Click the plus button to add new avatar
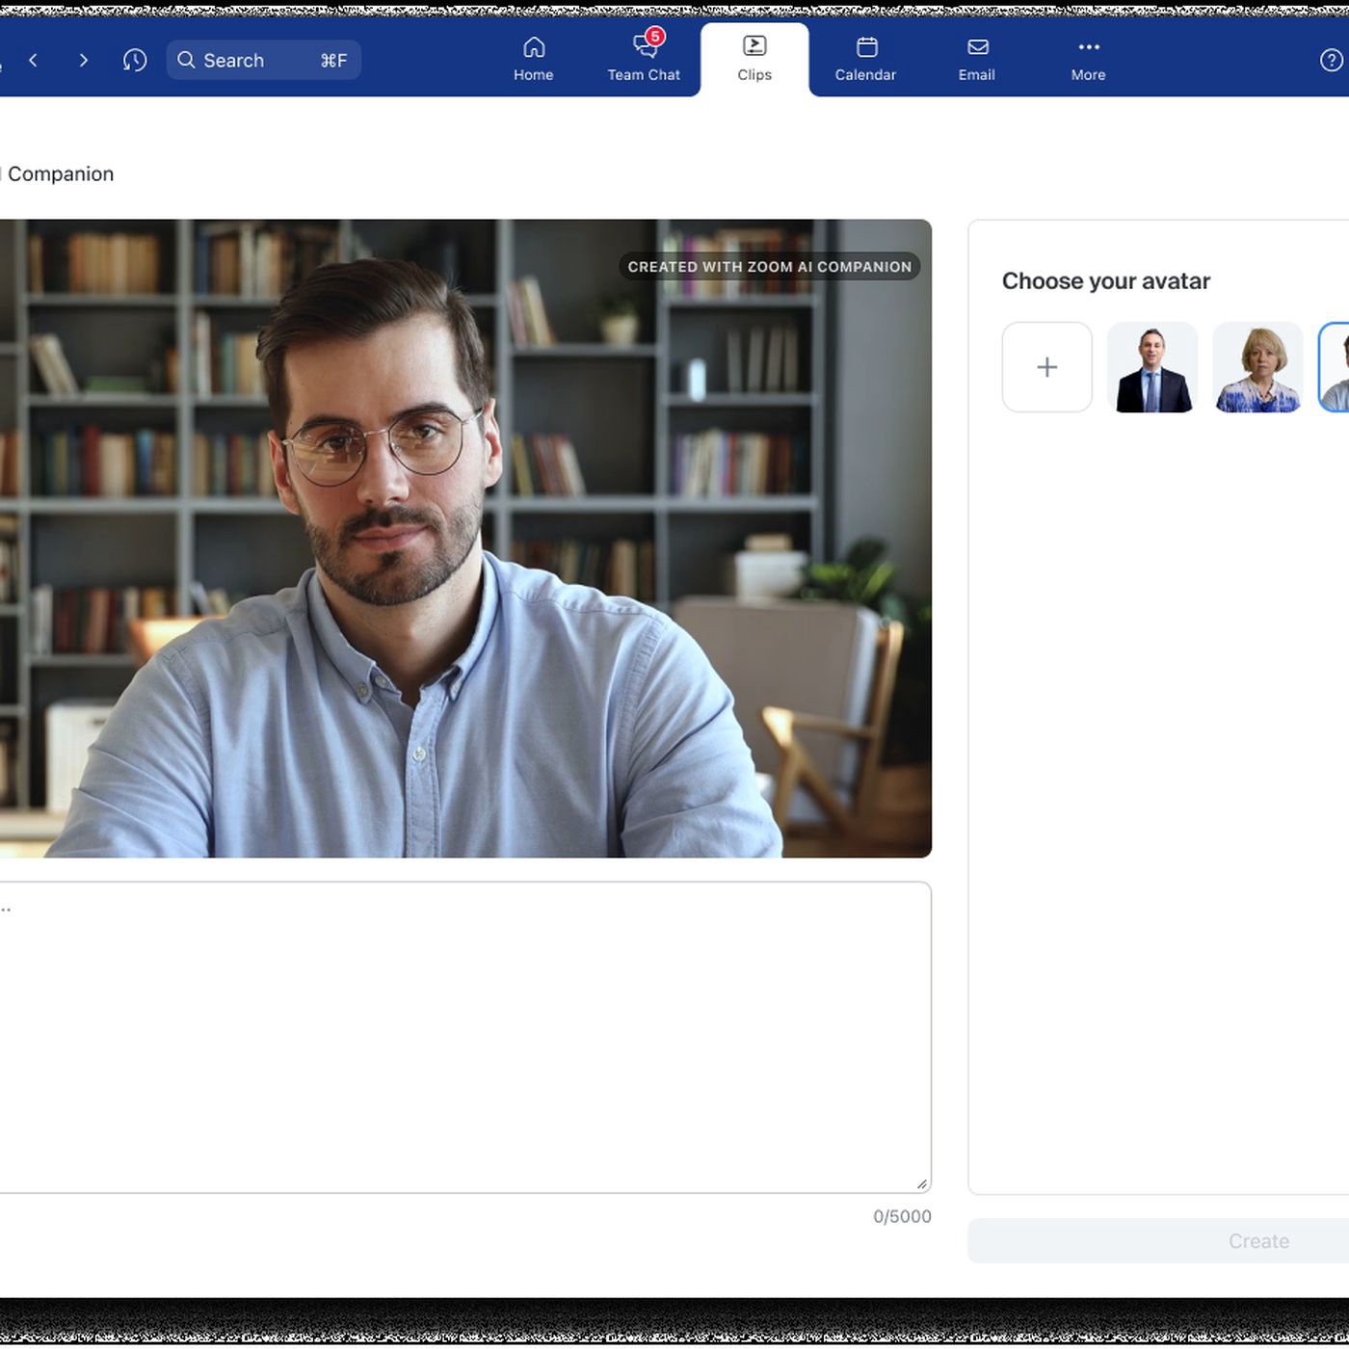Screen dimensions: 1349x1349 pos(1046,367)
